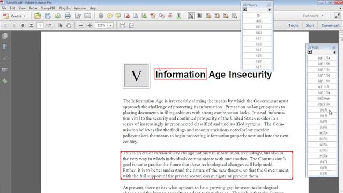Print the document with printer icon
343x193 pixels.
pos(68,16)
